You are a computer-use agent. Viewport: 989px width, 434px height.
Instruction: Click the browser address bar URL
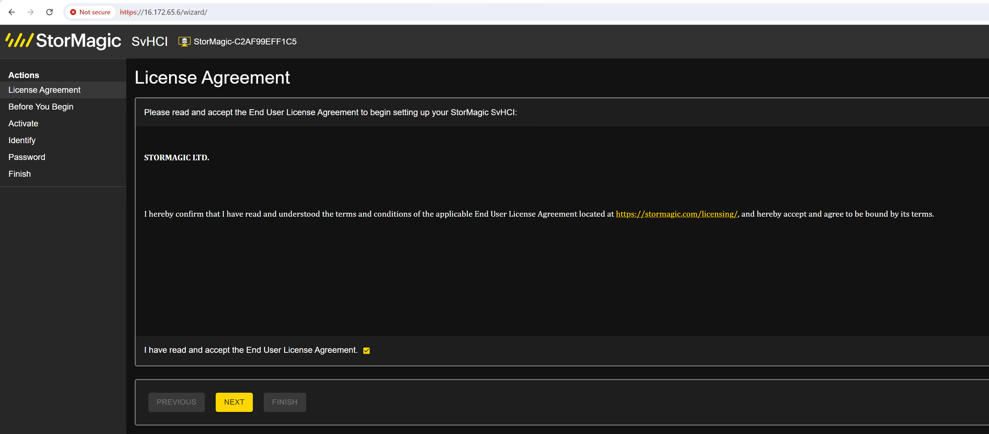(x=163, y=12)
